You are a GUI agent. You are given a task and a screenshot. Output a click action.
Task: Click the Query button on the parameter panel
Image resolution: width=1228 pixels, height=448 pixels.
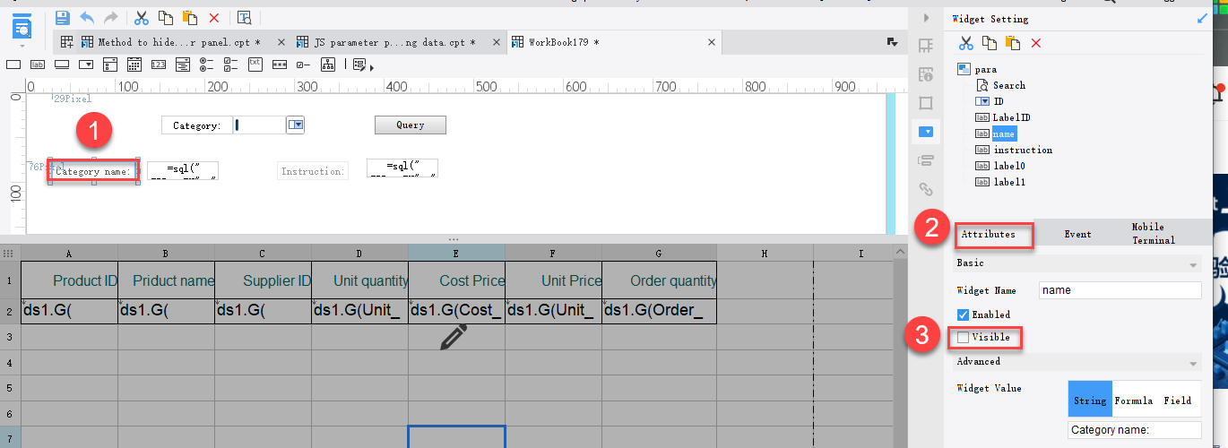coord(410,125)
